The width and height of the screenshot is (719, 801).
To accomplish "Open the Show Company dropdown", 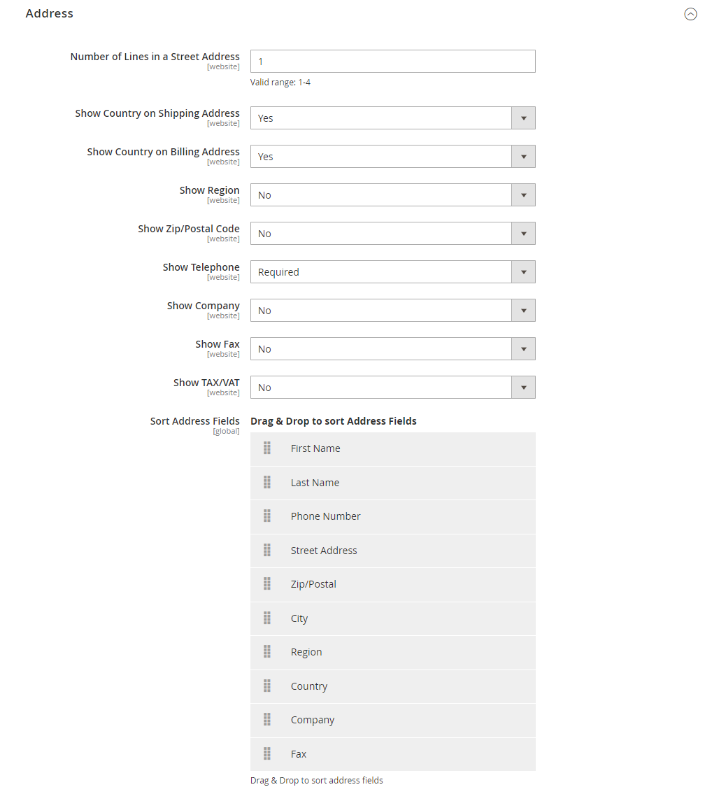I will (392, 311).
